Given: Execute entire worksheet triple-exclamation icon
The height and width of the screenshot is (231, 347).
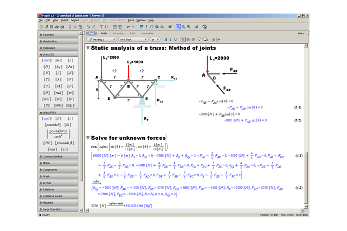Looking at the screenshot, I should point(141,27).
